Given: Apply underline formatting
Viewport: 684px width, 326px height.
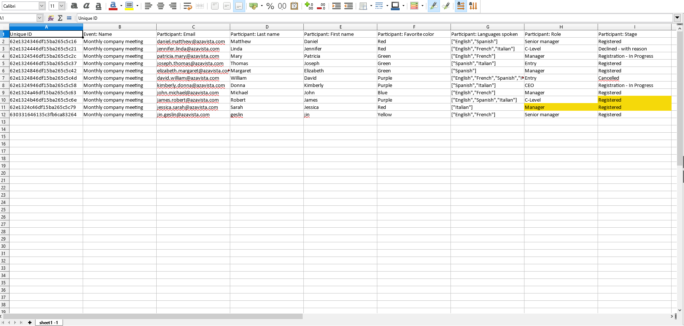Looking at the screenshot, I should coord(98,6).
